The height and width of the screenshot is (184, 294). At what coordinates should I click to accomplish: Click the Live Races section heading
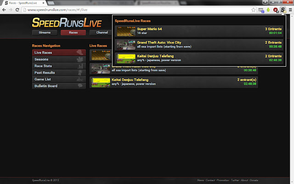pos(98,46)
